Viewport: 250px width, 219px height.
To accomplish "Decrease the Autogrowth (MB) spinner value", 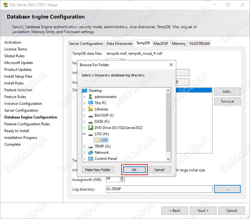I will pos(122,180).
